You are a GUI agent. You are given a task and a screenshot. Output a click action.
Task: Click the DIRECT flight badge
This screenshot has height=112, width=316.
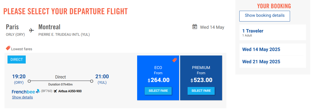pos(16,59)
